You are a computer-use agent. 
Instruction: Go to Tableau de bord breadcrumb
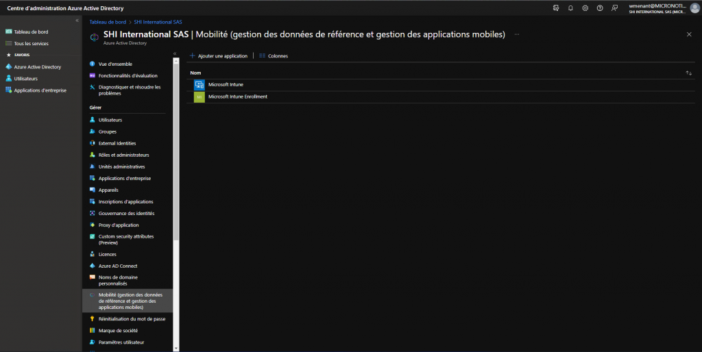tap(108, 22)
